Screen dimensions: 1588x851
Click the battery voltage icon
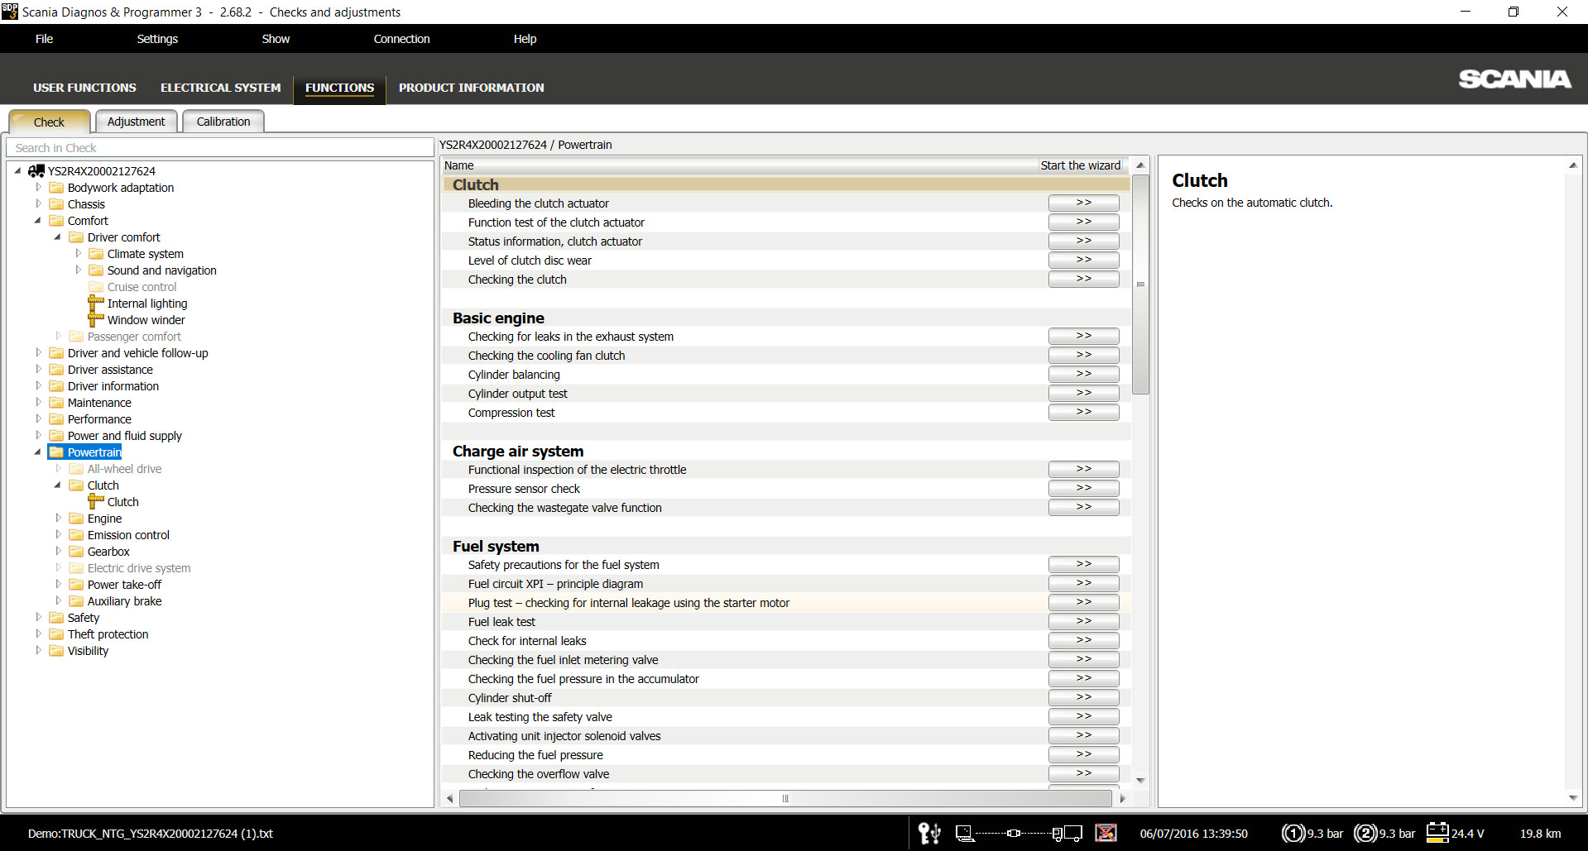pyautogui.click(x=1437, y=833)
